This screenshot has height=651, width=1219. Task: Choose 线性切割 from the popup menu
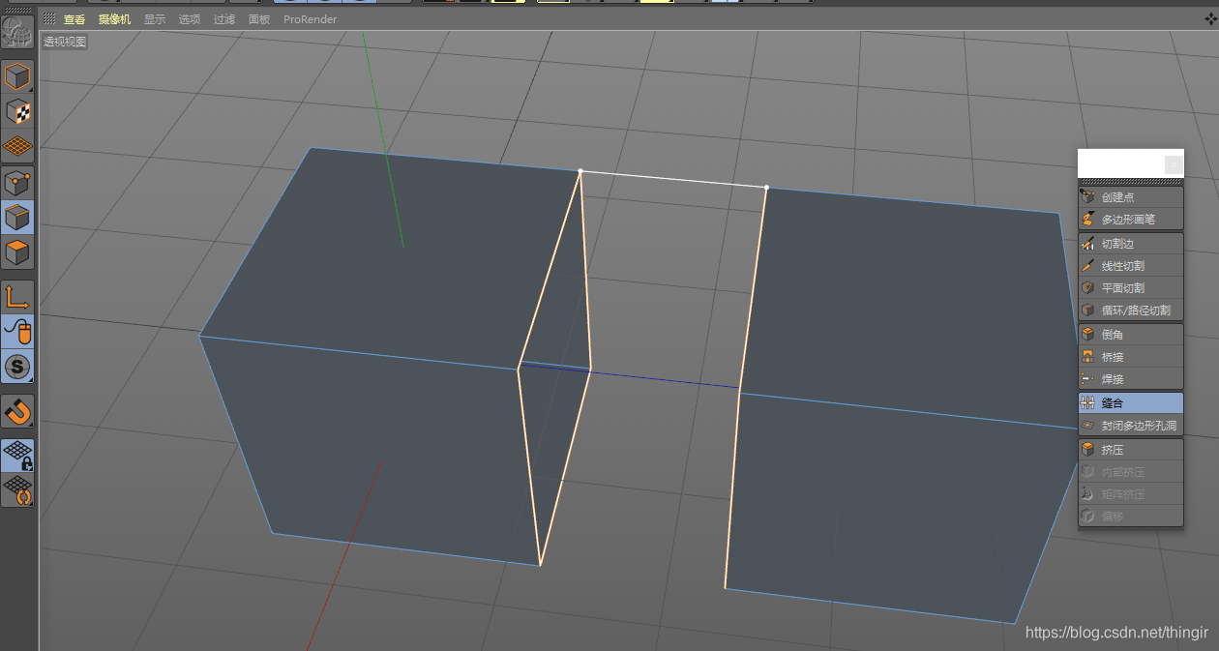[1131, 266]
